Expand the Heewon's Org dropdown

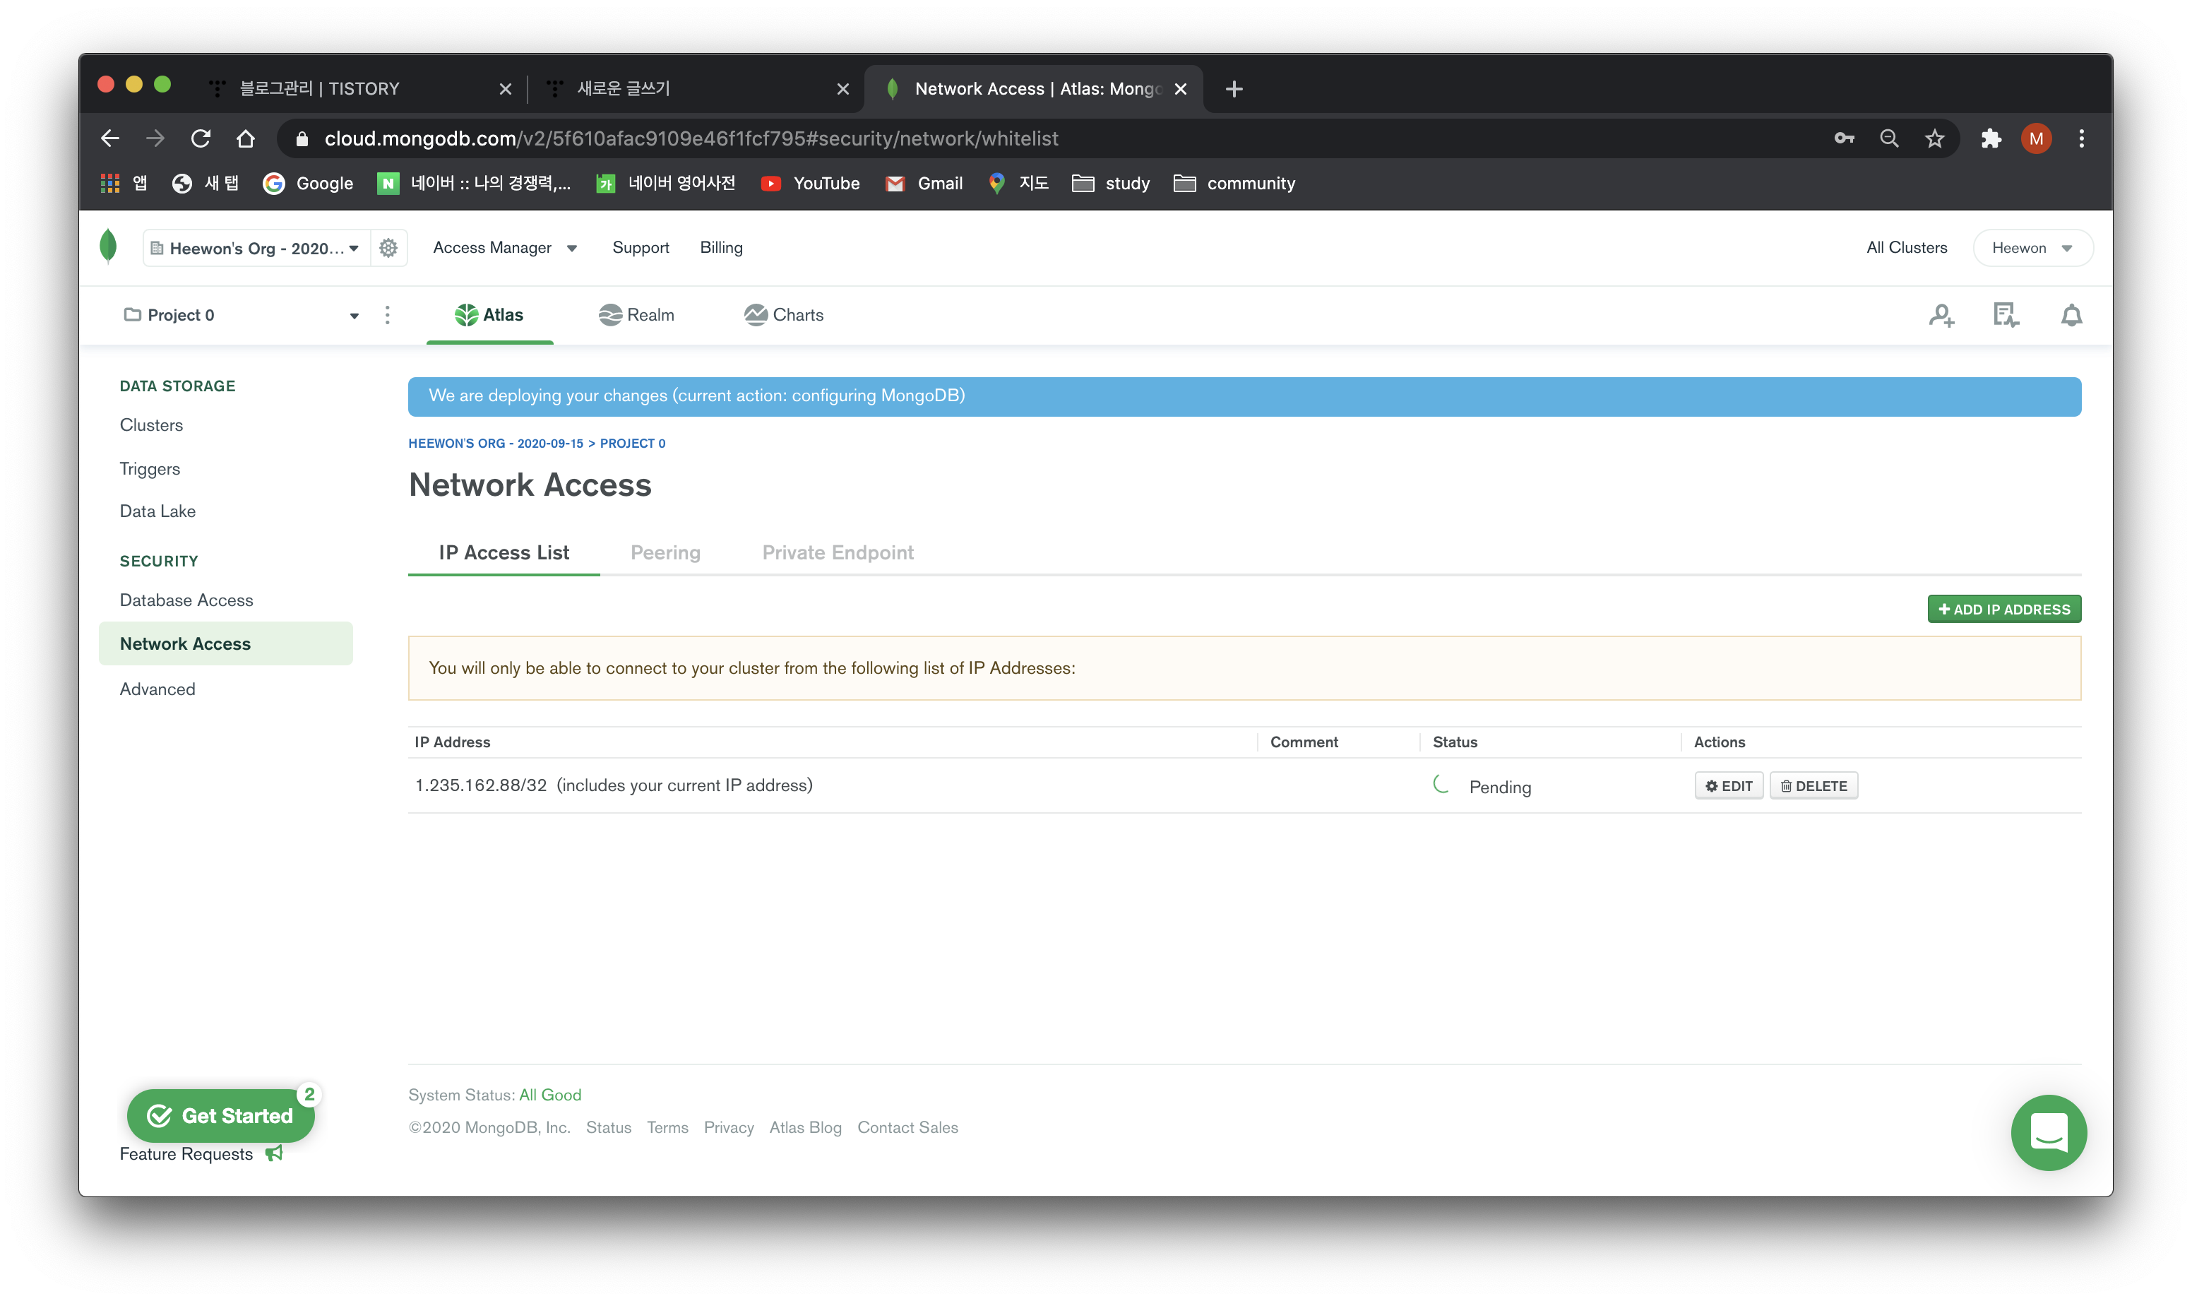click(x=256, y=248)
